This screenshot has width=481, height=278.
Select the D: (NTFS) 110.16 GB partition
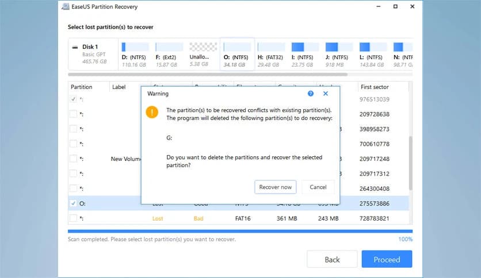point(135,55)
